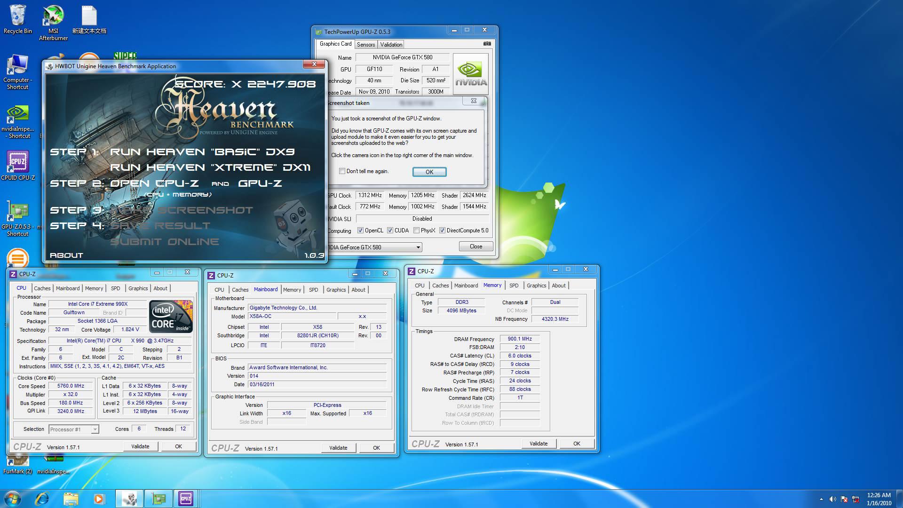This screenshot has width=903, height=508.
Task: Open the CPU tab in Memory window
Action: pos(420,286)
